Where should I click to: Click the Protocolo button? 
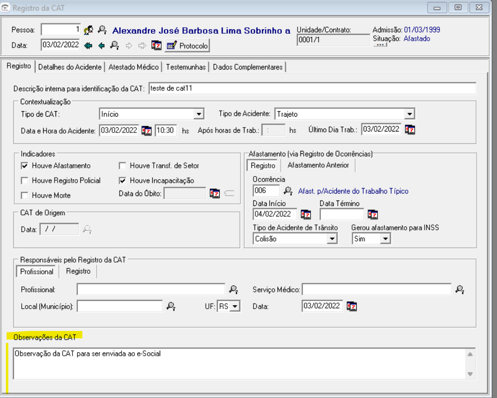click(187, 46)
